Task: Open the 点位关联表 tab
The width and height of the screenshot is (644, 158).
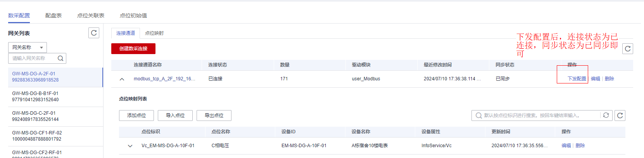Action: pyautogui.click(x=91, y=15)
